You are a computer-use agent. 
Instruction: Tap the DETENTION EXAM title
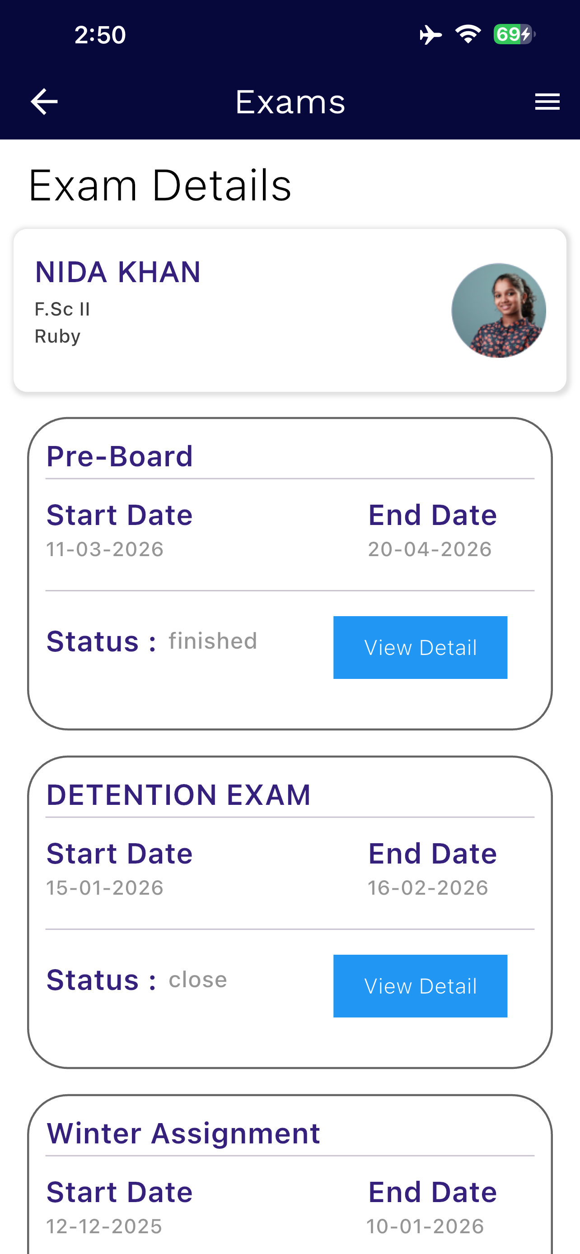[x=178, y=795]
